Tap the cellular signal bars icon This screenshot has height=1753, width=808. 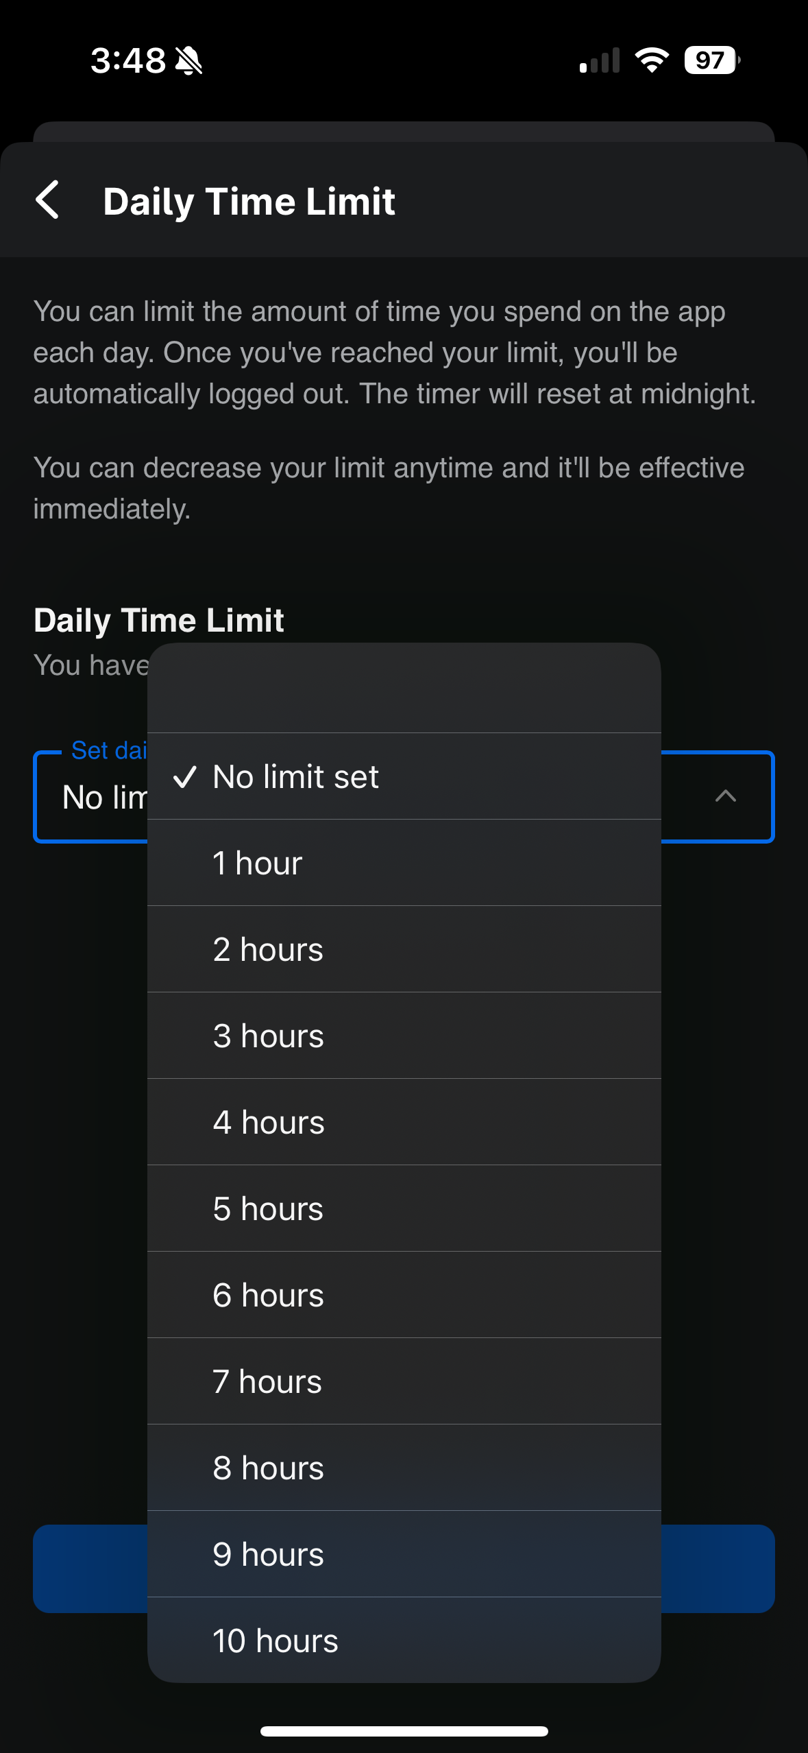coord(600,60)
